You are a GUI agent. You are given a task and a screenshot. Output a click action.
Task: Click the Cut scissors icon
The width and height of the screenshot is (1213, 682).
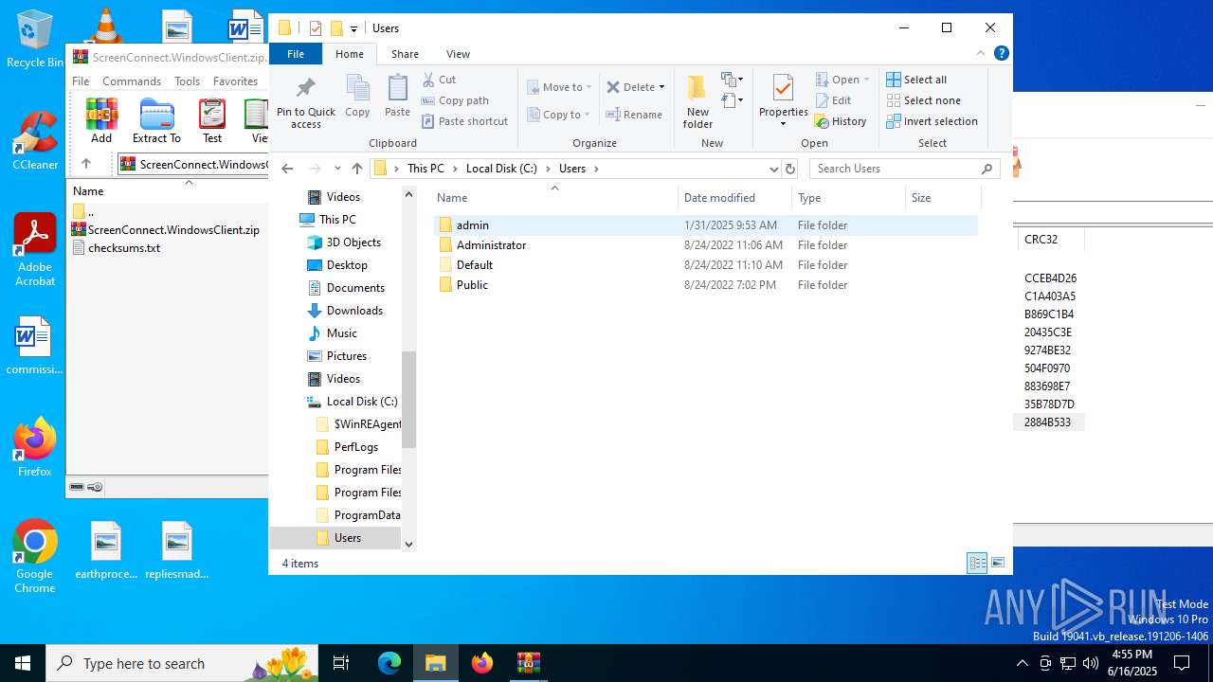(428, 80)
